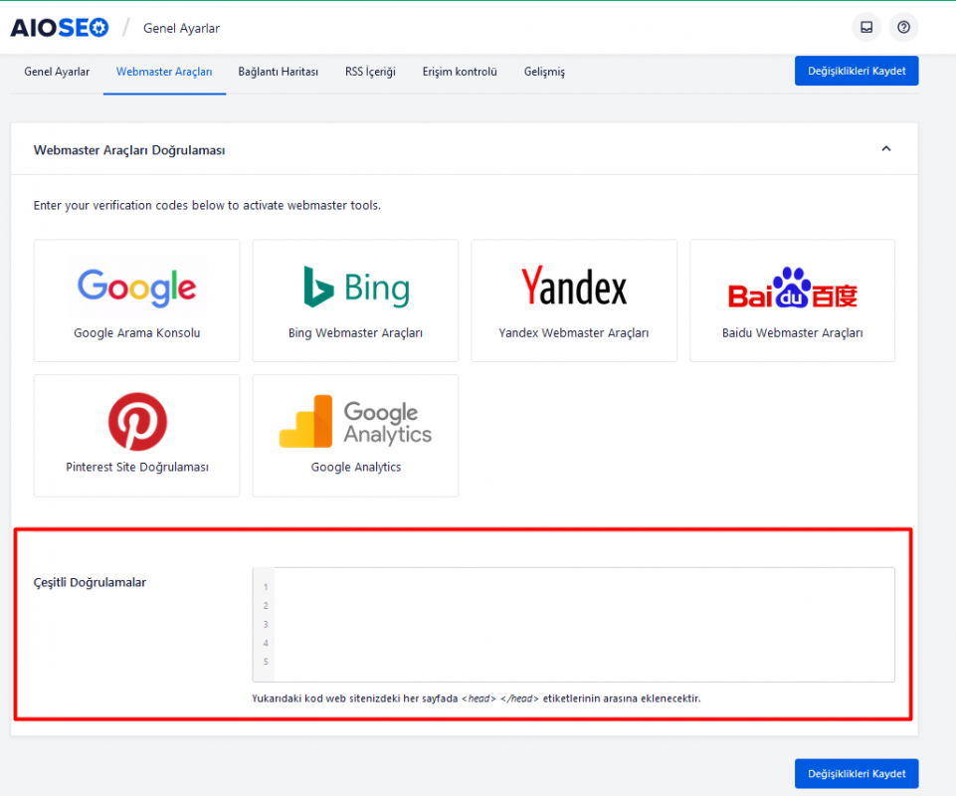This screenshot has width=956, height=796.
Task: Click the AIOSEO logo
Action: tap(59, 27)
